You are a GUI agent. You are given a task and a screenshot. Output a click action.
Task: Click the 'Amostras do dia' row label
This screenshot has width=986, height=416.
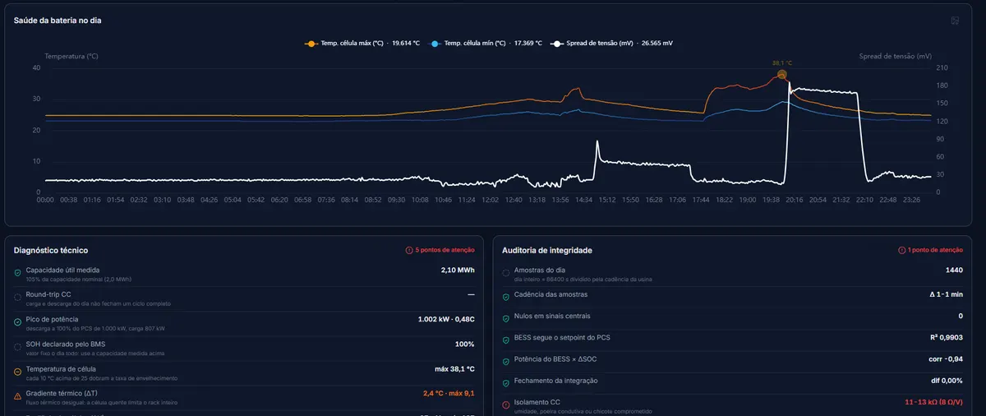tap(540, 270)
